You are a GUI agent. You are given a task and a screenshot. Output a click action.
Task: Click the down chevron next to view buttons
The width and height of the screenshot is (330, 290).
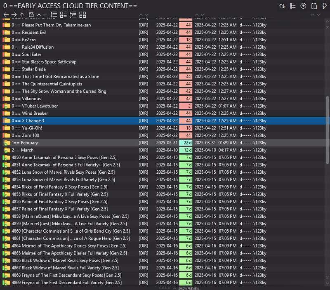[45, 15]
